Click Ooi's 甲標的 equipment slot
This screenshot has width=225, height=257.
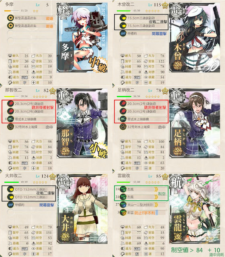pos(31,205)
